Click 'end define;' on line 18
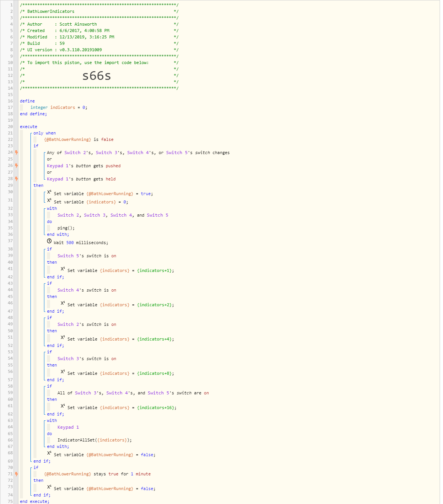The width and height of the screenshot is (443, 504). click(33, 114)
